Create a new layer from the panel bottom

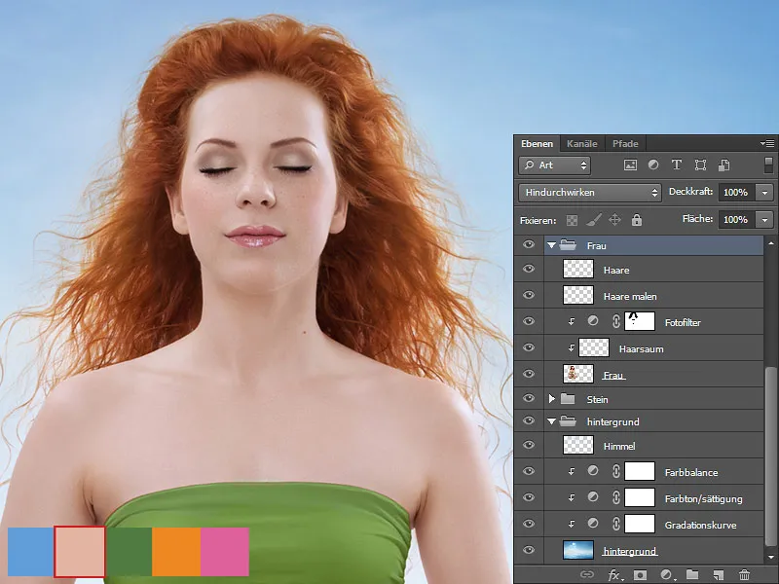click(x=718, y=575)
